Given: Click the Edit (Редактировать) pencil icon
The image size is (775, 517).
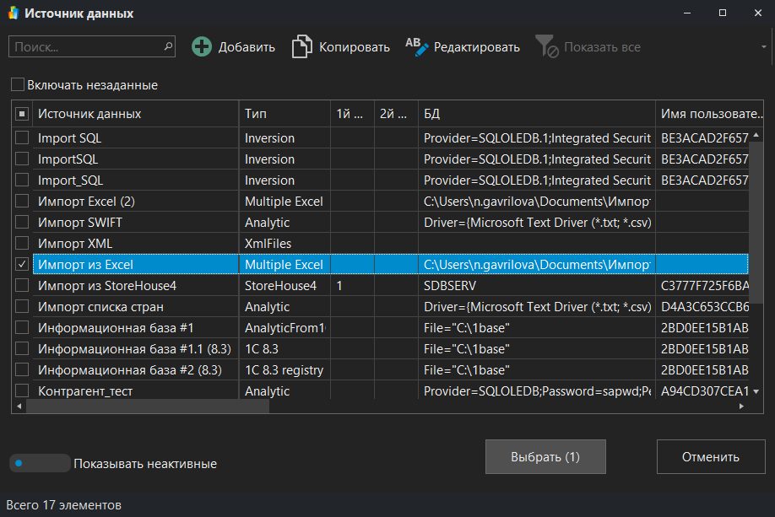Looking at the screenshot, I should coord(417,47).
